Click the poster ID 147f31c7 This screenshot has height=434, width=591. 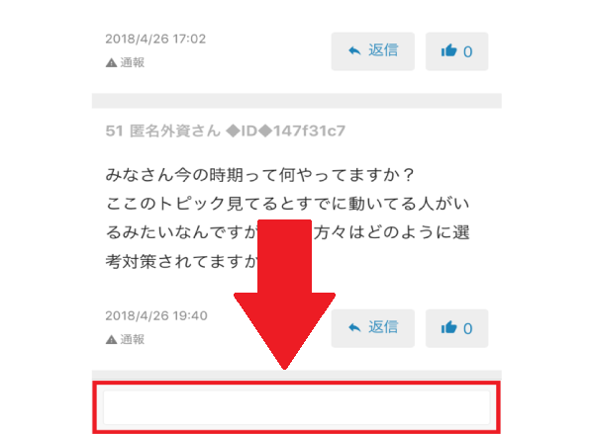[309, 130]
